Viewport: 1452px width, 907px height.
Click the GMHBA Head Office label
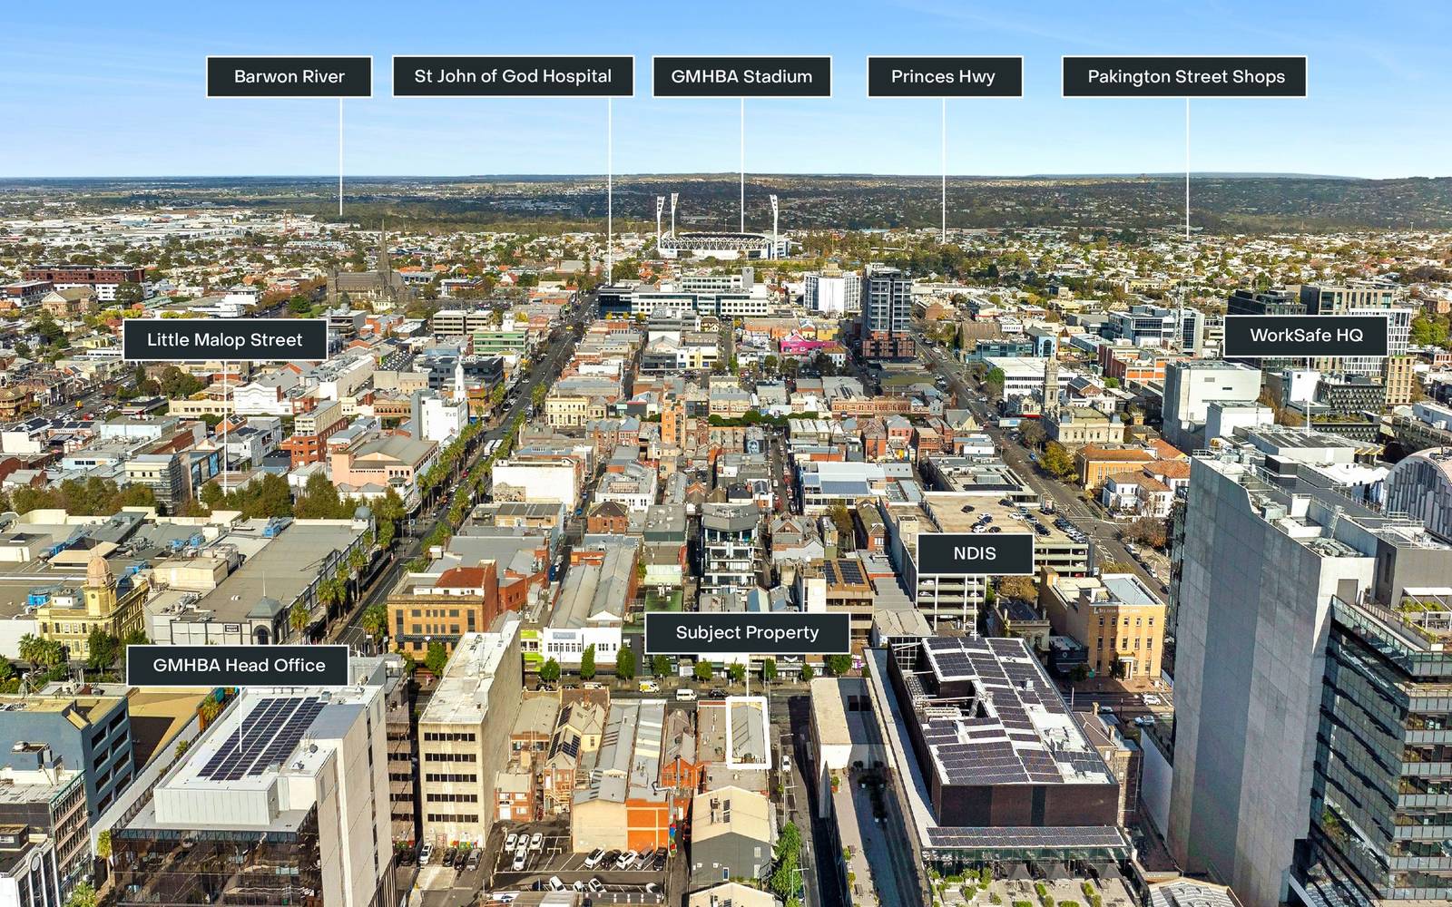coord(239,665)
